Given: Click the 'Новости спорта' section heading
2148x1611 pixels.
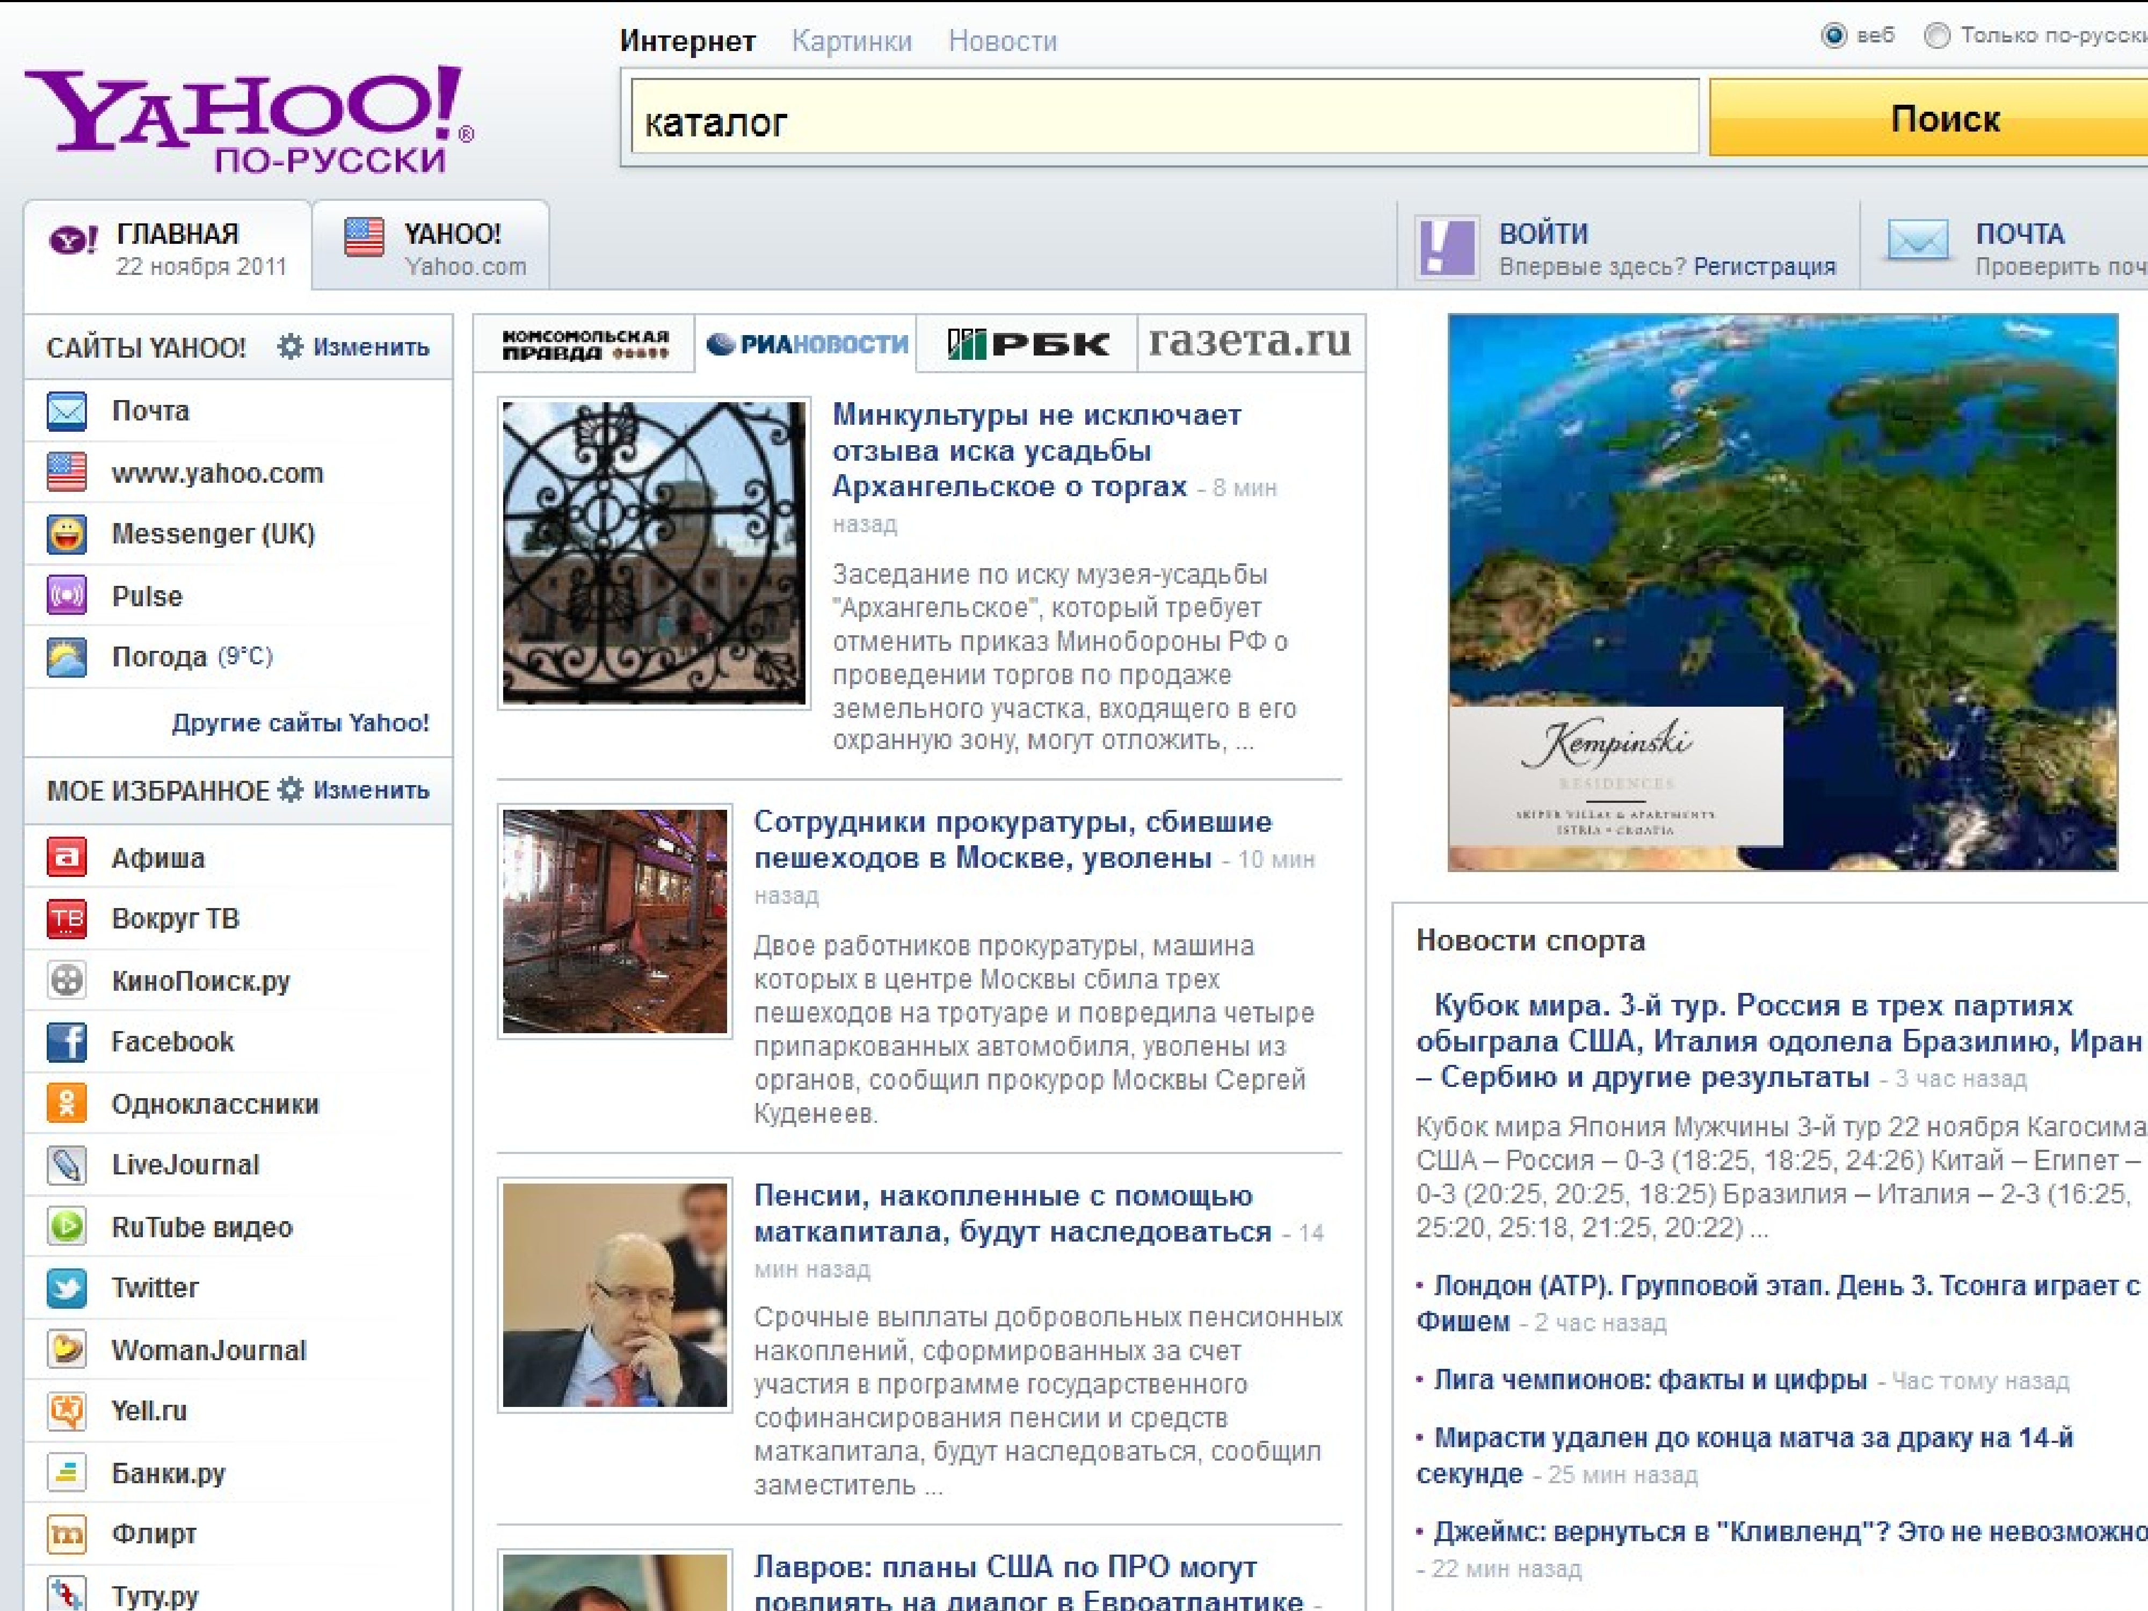Looking at the screenshot, I should 1530,940.
